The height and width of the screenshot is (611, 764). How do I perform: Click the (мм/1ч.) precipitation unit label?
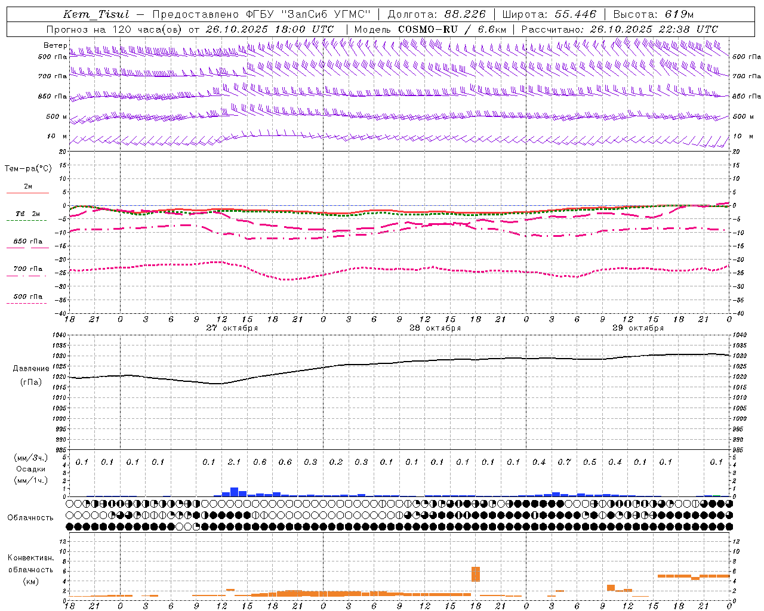pos(31,480)
